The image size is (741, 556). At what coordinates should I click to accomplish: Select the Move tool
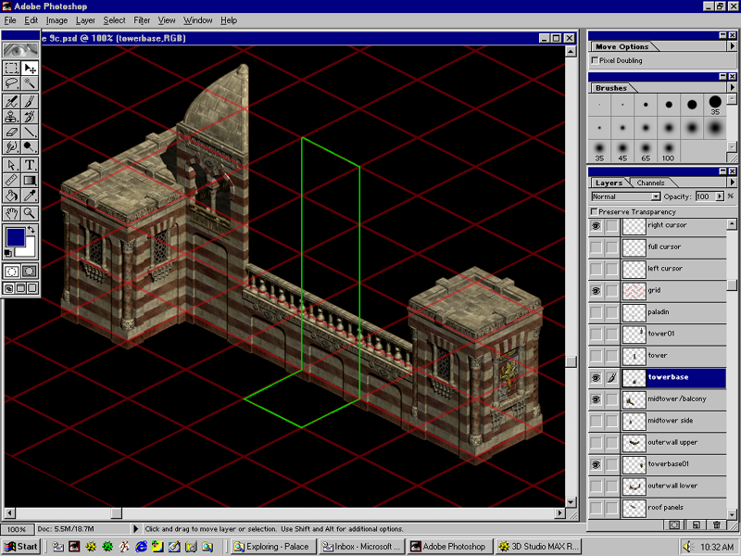pos(30,68)
